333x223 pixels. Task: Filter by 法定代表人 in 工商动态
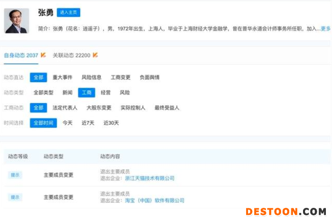(65, 108)
